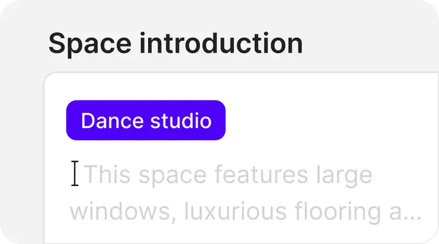Click placeholder line 'windows, luxurious flooring a...'
The height and width of the screenshot is (244, 439).
245,212
